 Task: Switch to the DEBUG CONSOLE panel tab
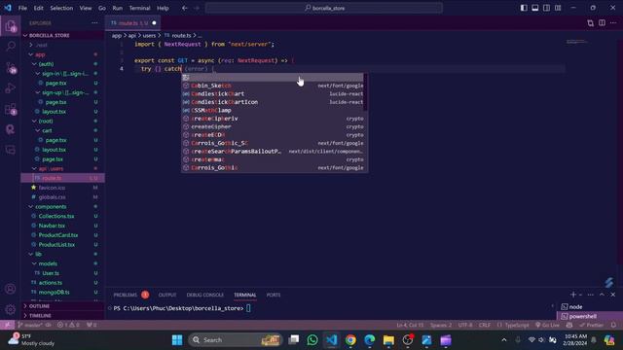205,295
